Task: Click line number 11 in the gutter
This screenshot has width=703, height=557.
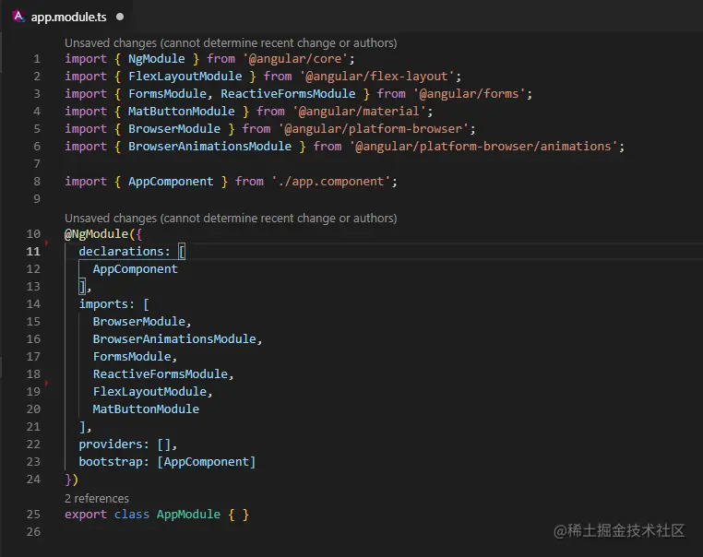Action: coord(33,252)
